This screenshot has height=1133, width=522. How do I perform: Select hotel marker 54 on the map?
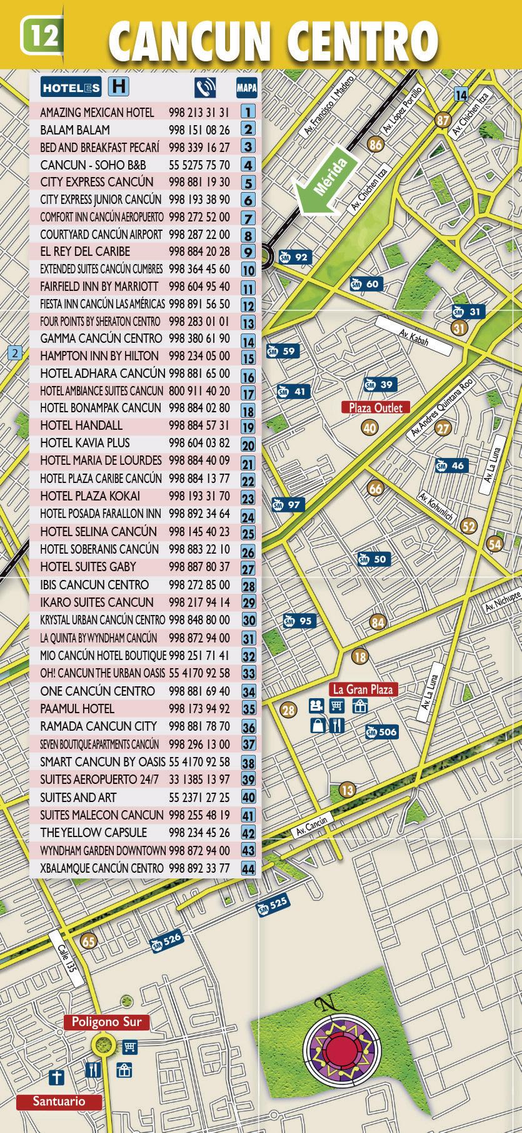[495, 544]
